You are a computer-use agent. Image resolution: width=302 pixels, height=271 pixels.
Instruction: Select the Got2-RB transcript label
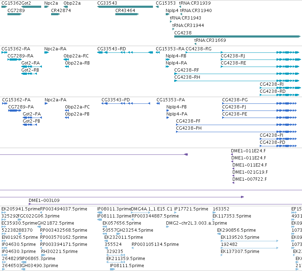tap(30, 70)
